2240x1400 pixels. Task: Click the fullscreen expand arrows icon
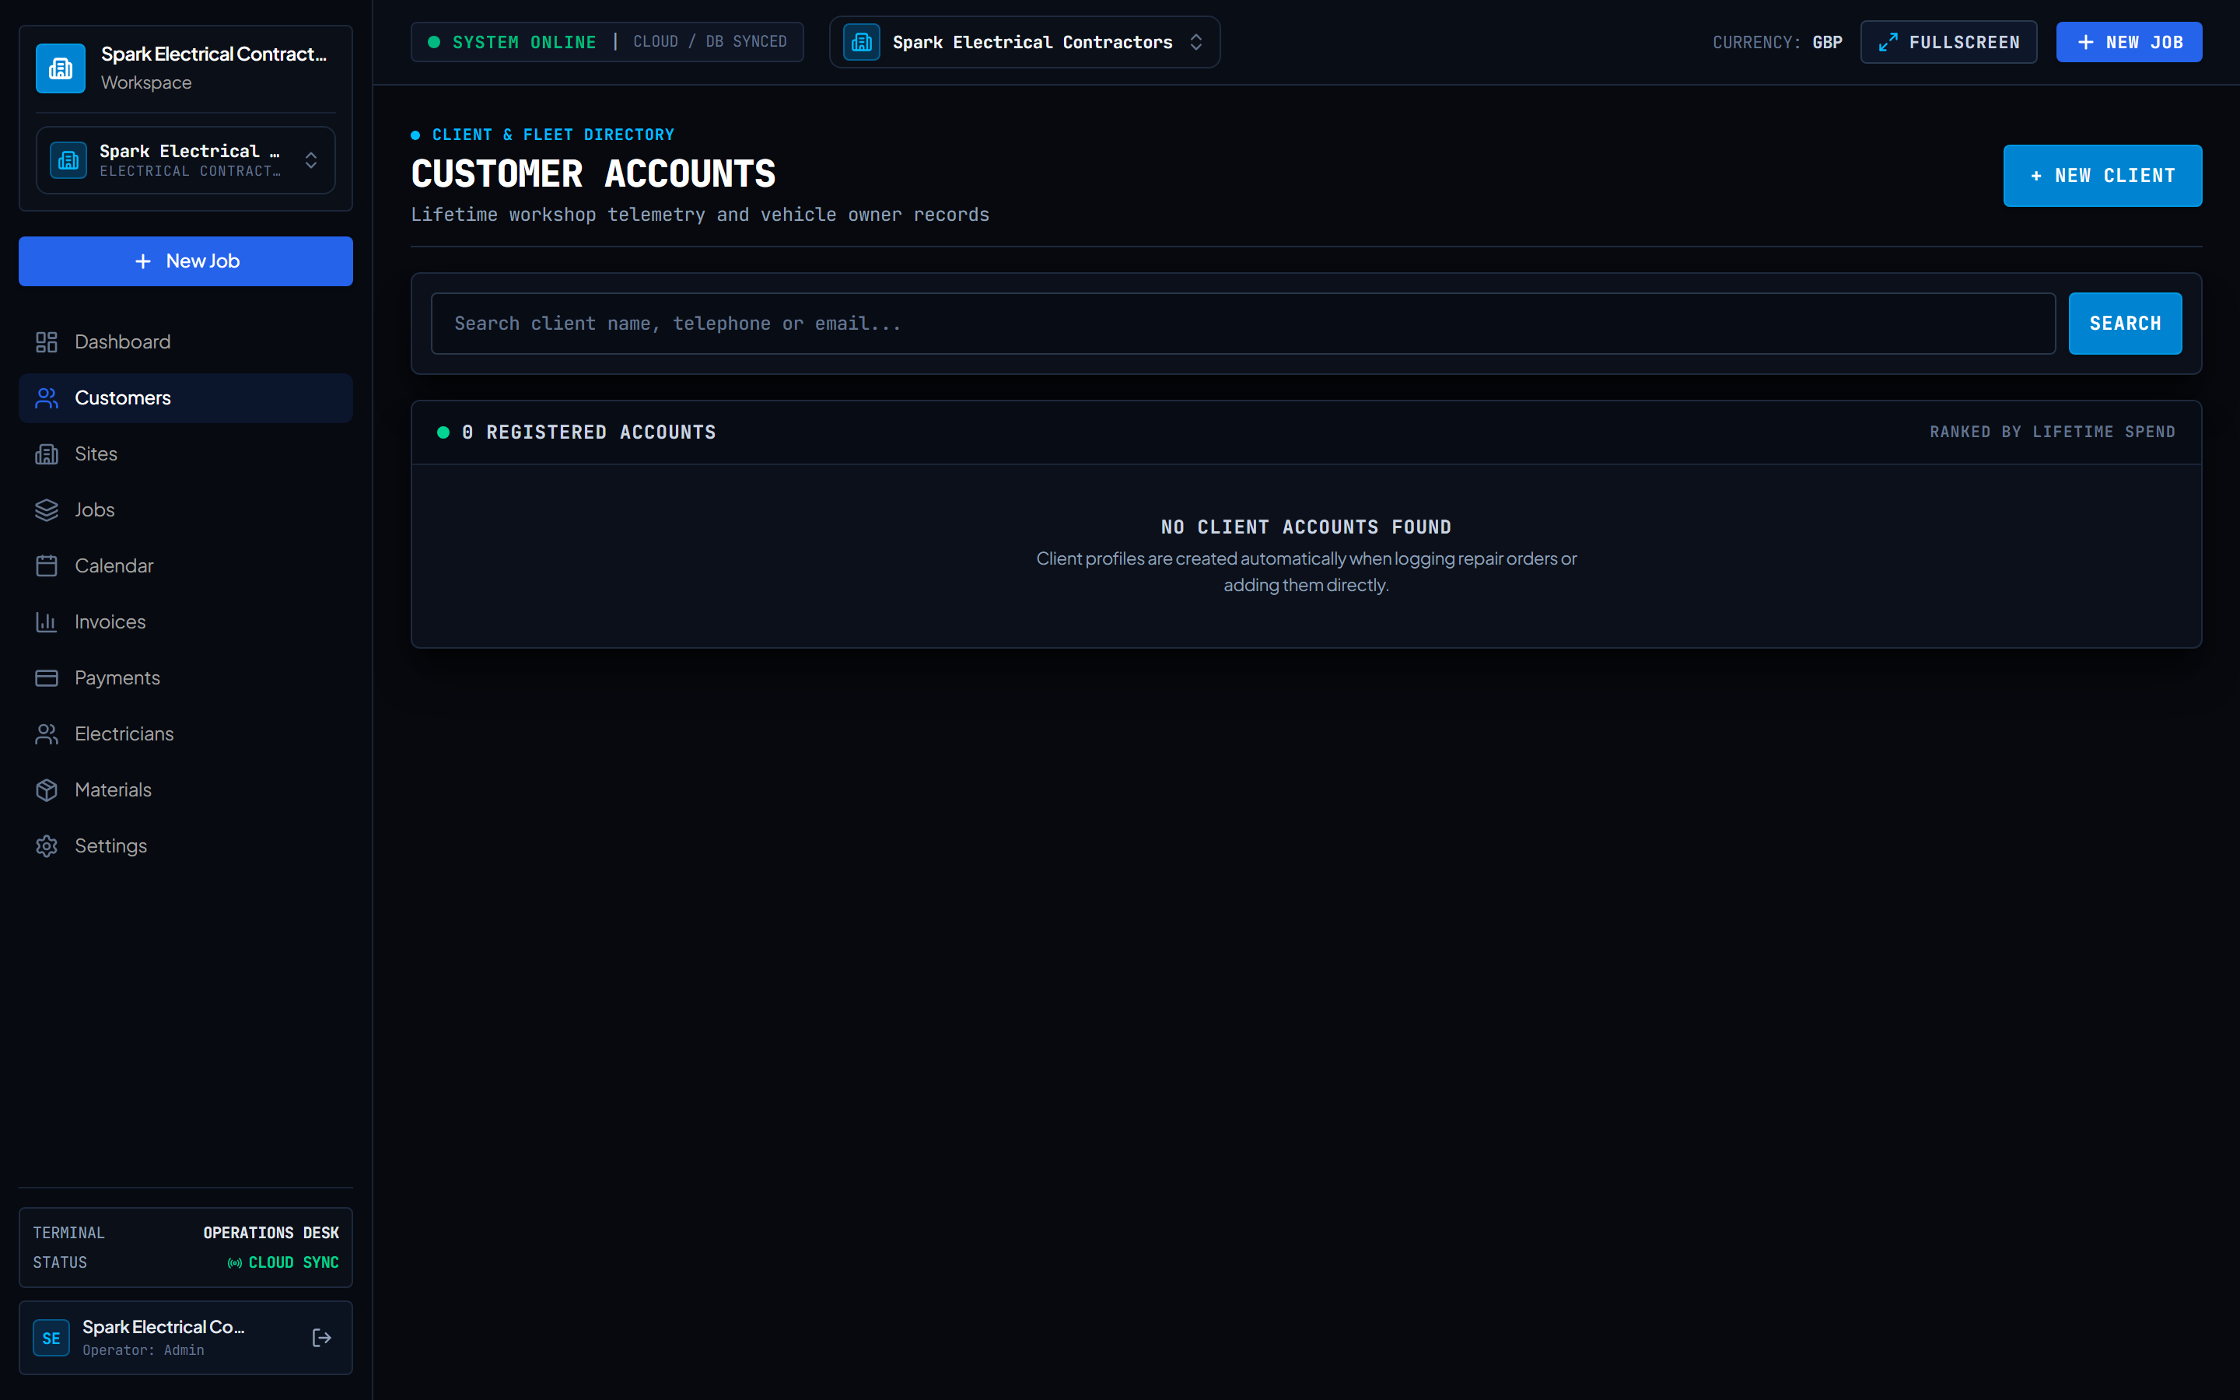pyautogui.click(x=1888, y=42)
